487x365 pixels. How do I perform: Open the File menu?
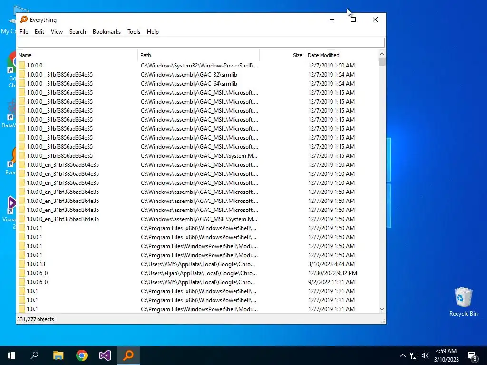tap(24, 32)
